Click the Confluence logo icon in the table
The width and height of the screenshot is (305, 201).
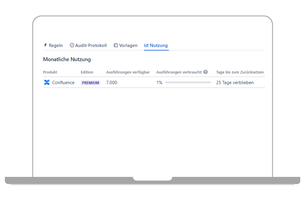(x=47, y=82)
